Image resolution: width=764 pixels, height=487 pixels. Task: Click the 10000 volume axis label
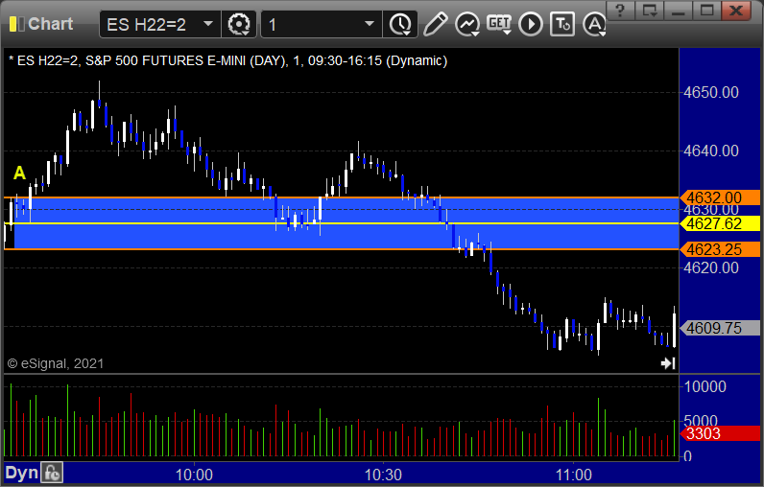click(x=705, y=386)
